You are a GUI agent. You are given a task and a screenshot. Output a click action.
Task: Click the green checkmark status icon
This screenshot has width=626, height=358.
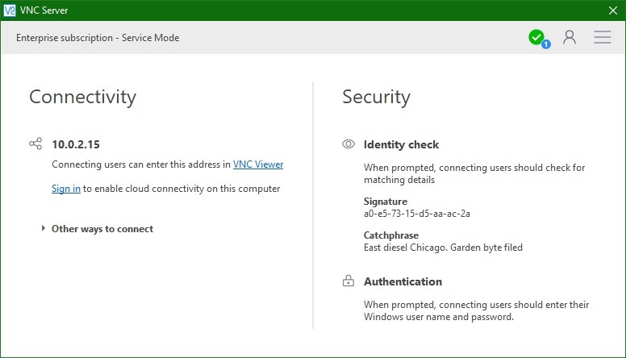(536, 36)
